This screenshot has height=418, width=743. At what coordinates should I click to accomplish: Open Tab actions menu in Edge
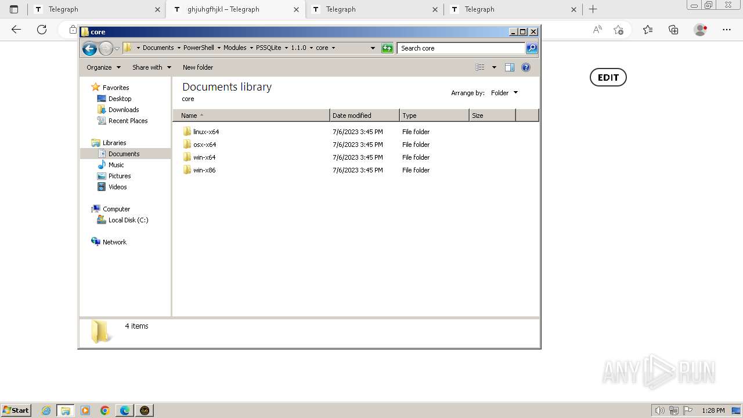[x=14, y=9]
